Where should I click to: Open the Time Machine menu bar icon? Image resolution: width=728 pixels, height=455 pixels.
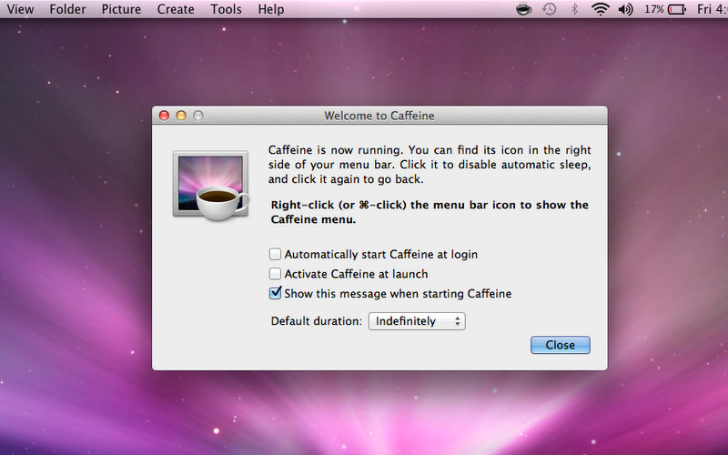550,9
